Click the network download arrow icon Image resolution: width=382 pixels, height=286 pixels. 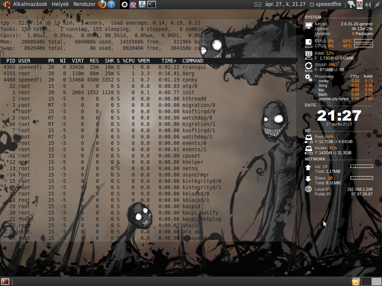(308, 179)
